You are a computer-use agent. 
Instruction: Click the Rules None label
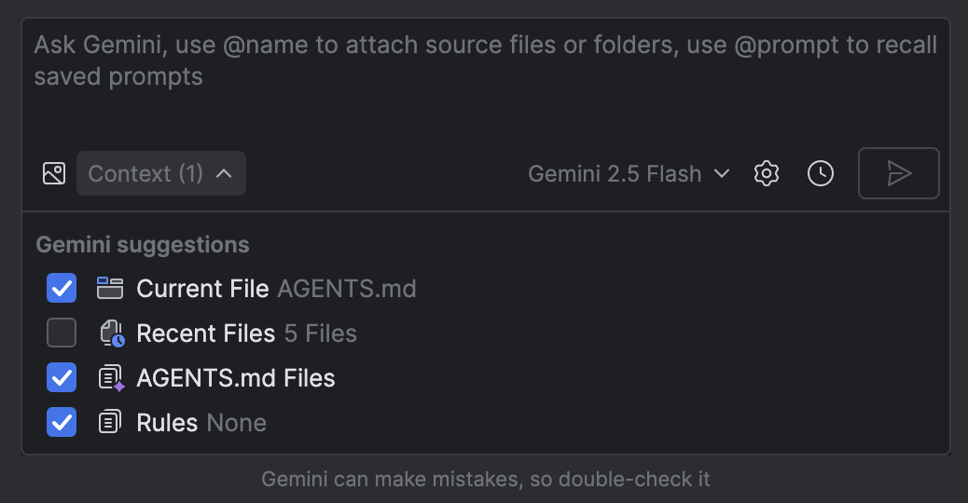201,423
